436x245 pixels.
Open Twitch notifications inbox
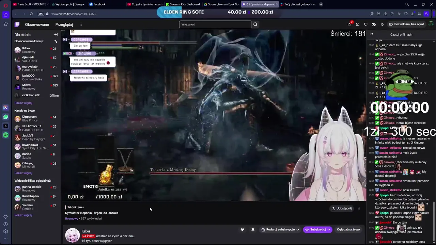point(357,24)
